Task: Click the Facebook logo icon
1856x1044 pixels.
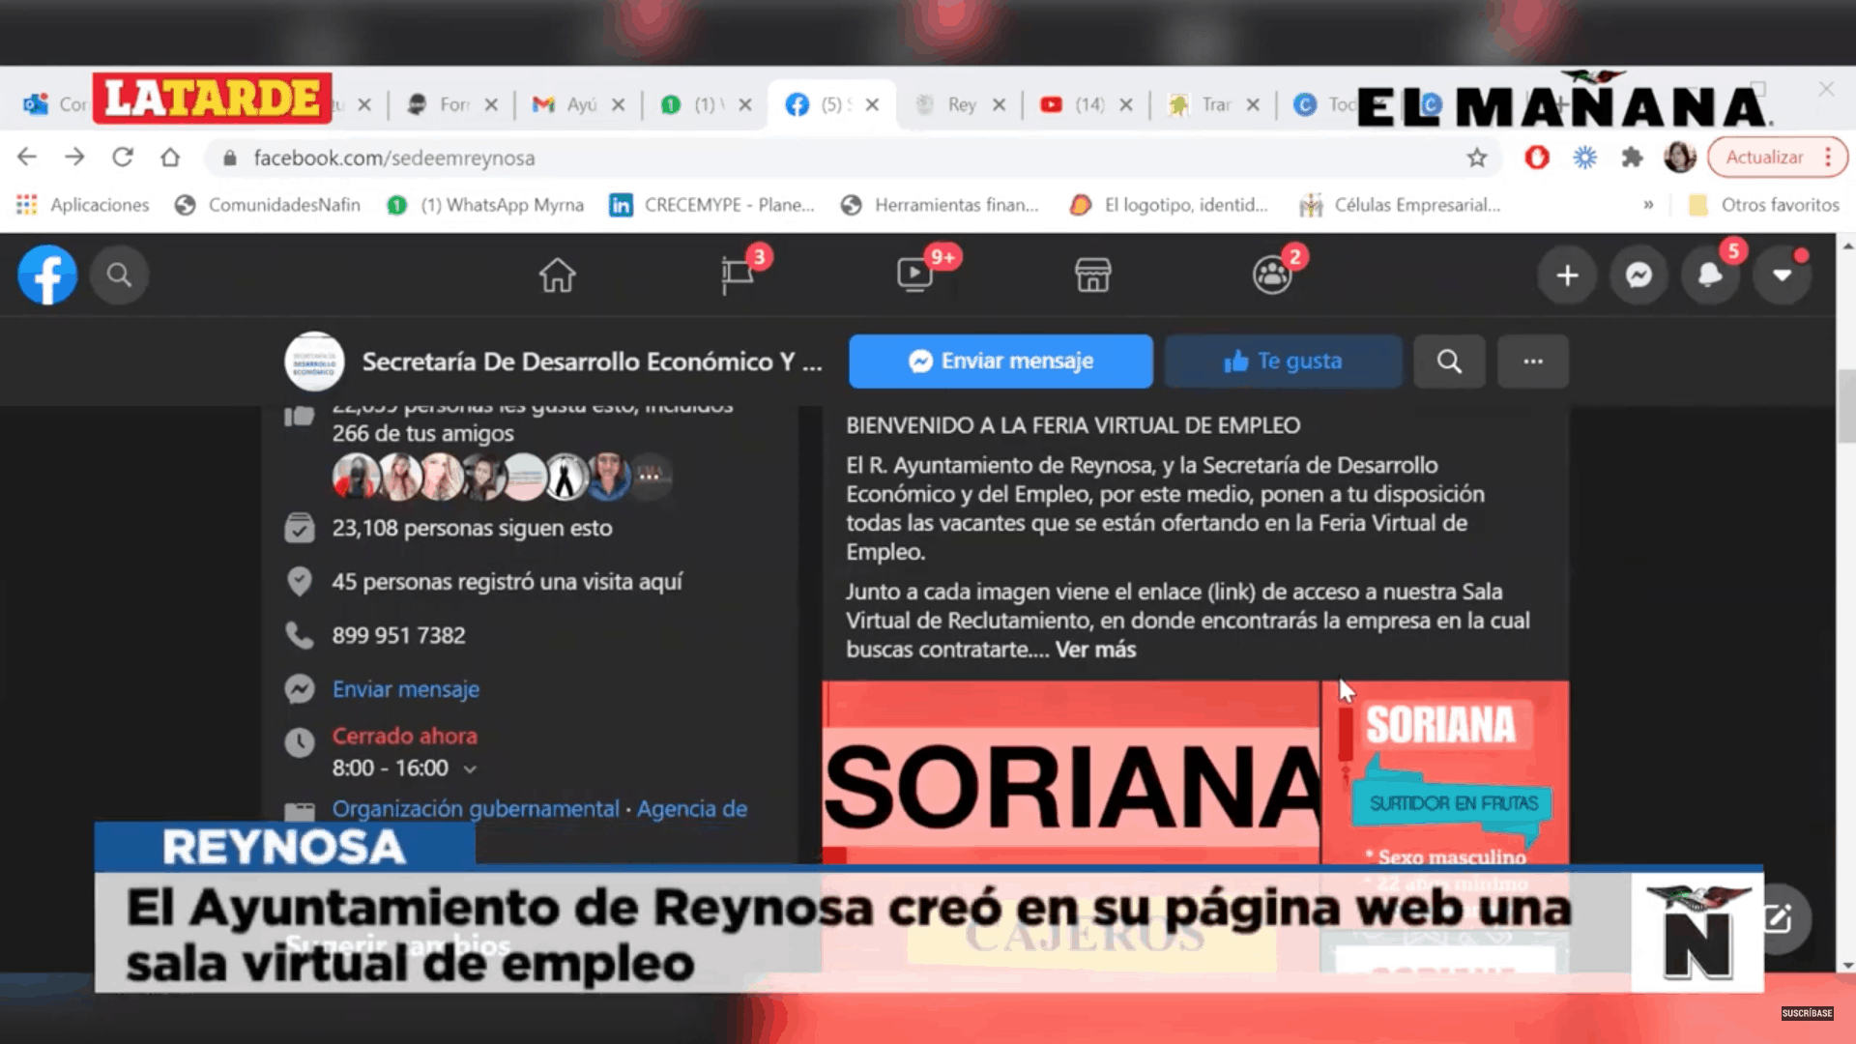Action: [47, 275]
